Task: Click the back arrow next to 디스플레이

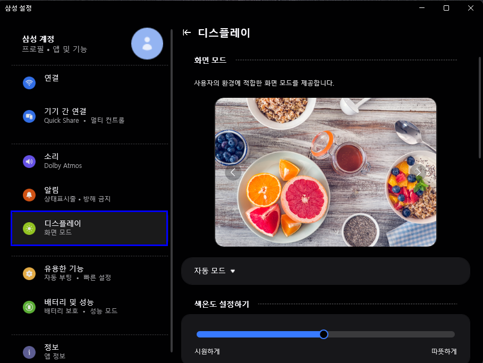Action: click(187, 32)
